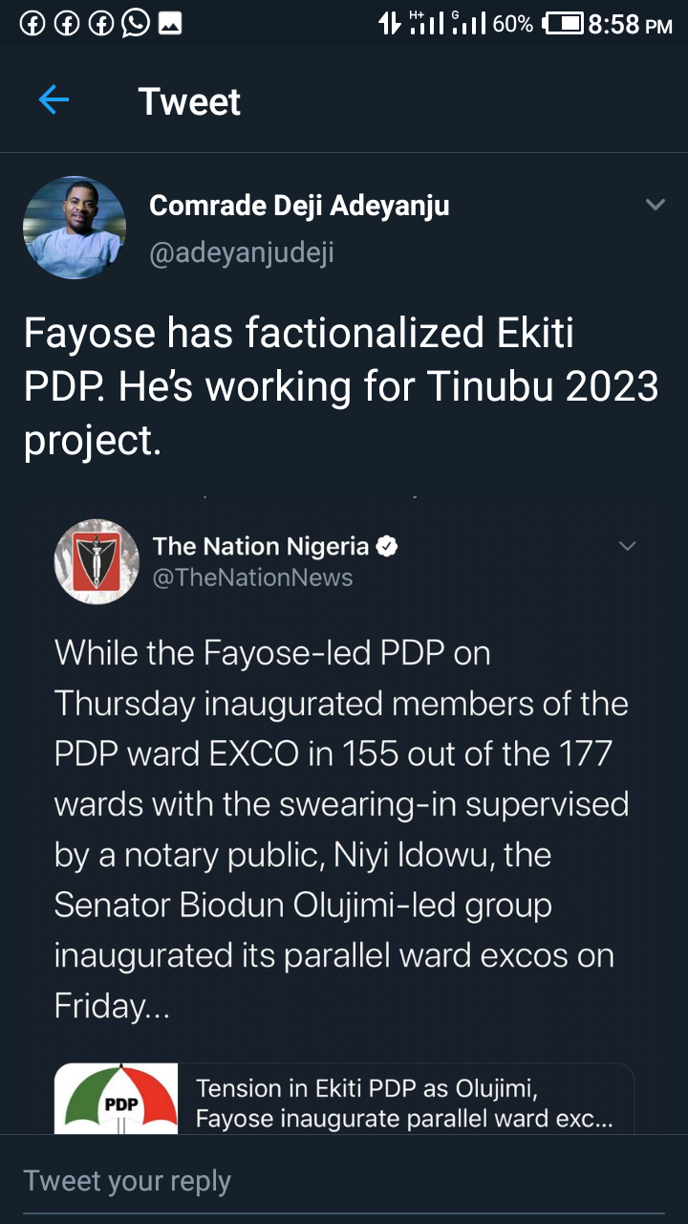Tap the first Facebook notification icon in status bar
The width and height of the screenshot is (688, 1224).
click(x=32, y=24)
